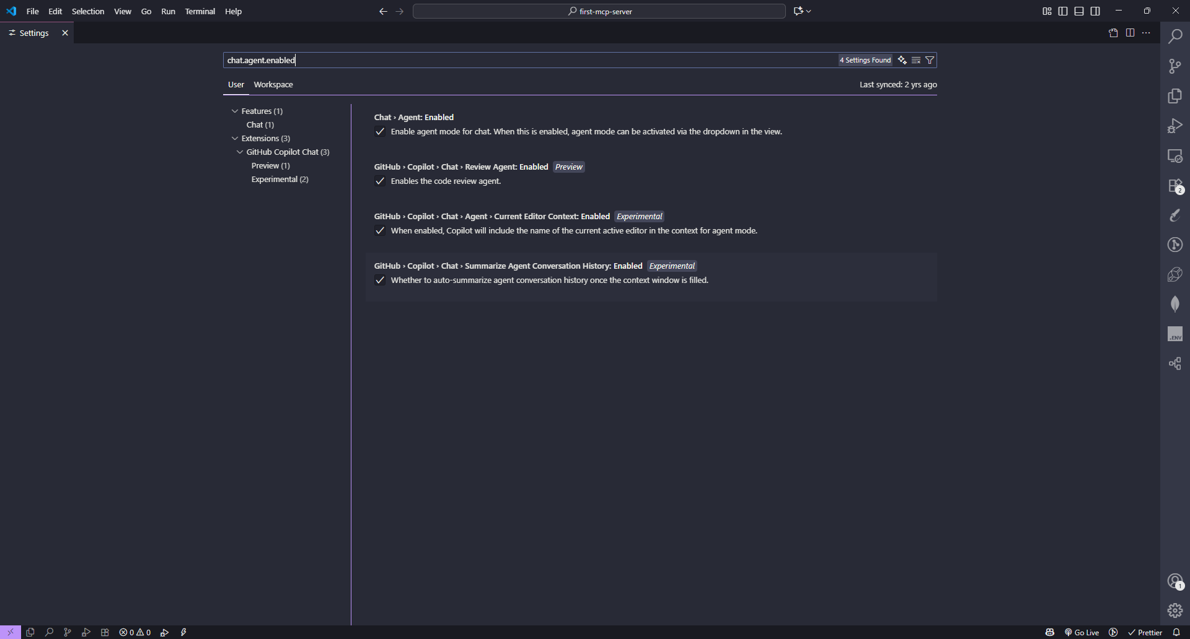Click Go Live in the status bar
This screenshot has height=639, width=1190.
(x=1082, y=632)
